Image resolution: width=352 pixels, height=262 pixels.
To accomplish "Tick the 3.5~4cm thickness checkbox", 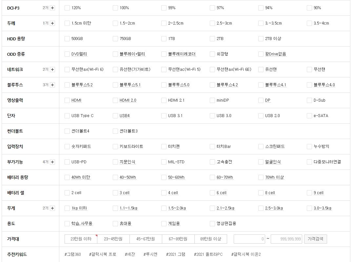I will pyautogui.click(x=309, y=23).
